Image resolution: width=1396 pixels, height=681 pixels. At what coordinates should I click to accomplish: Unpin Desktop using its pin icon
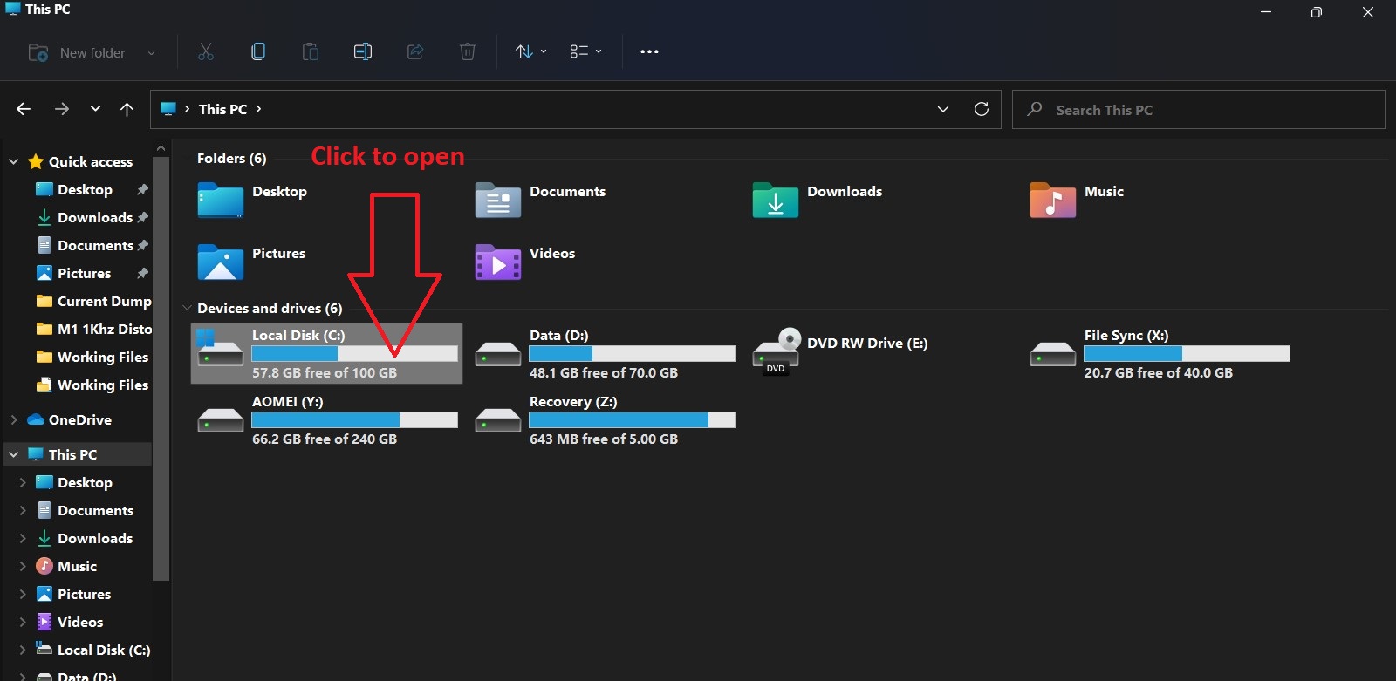pos(142,189)
